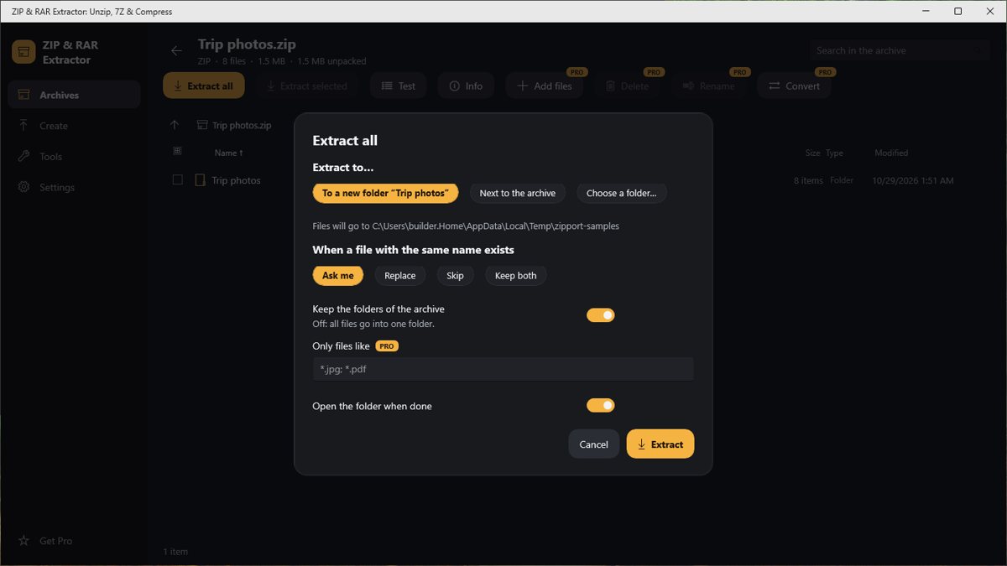Click the Rename toolbar button
The width and height of the screenshot is (1007, 566).
coord(709,86)
